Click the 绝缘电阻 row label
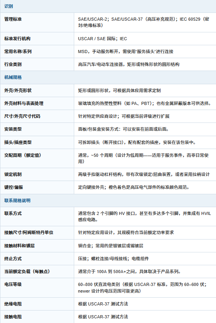The width and height of the screenshot is (216, 323). point(13,304)
